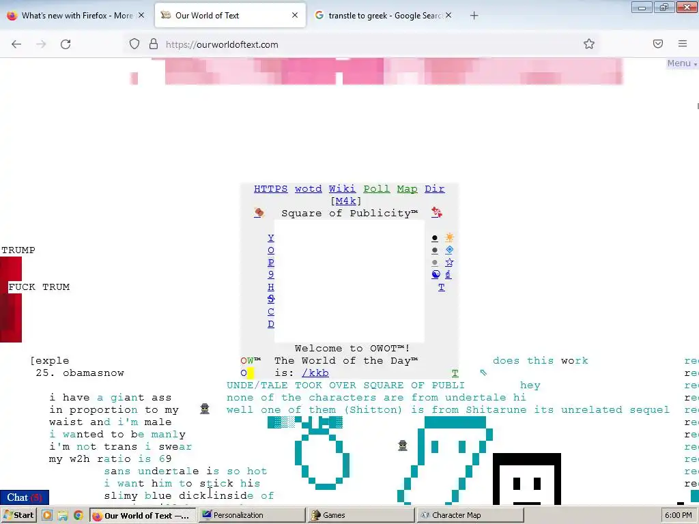This screenshot has width=699, height=524.
Task: Switch to the Games taskbar window
Action: (360, 515)
